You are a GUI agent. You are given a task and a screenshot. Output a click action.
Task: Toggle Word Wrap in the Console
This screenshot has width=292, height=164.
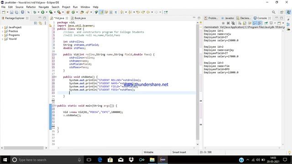point(250,23)
